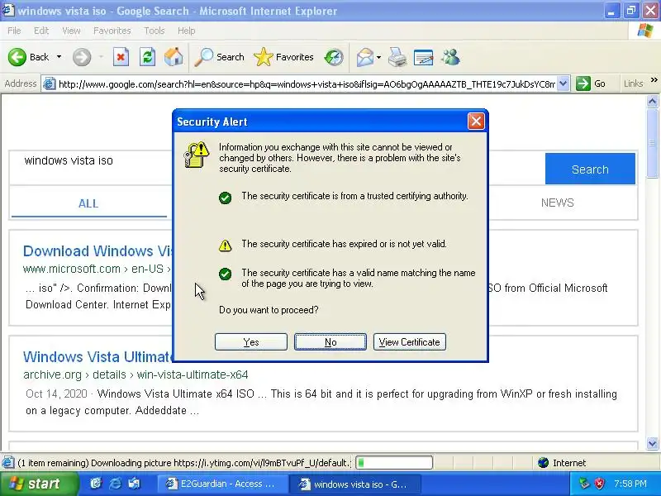Refresh the page using the green arrows icon
This screenshot has width=661, height=496.
point(147,57)
